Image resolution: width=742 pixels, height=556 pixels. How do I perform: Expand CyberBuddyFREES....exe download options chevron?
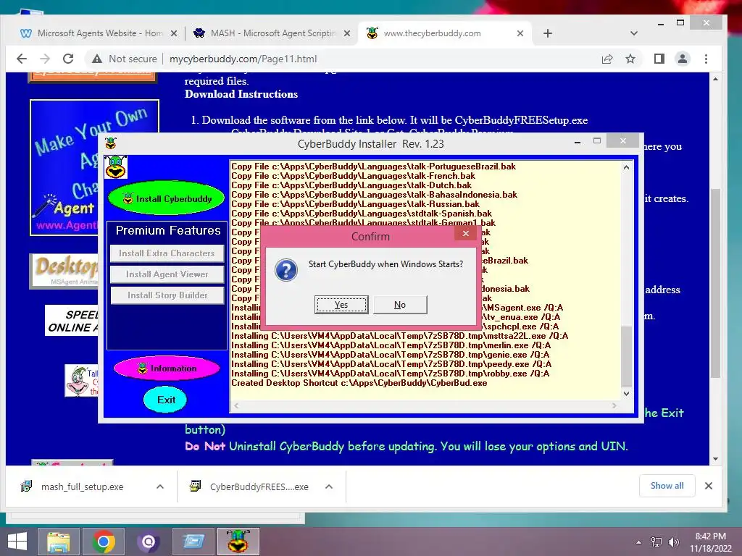329,486
